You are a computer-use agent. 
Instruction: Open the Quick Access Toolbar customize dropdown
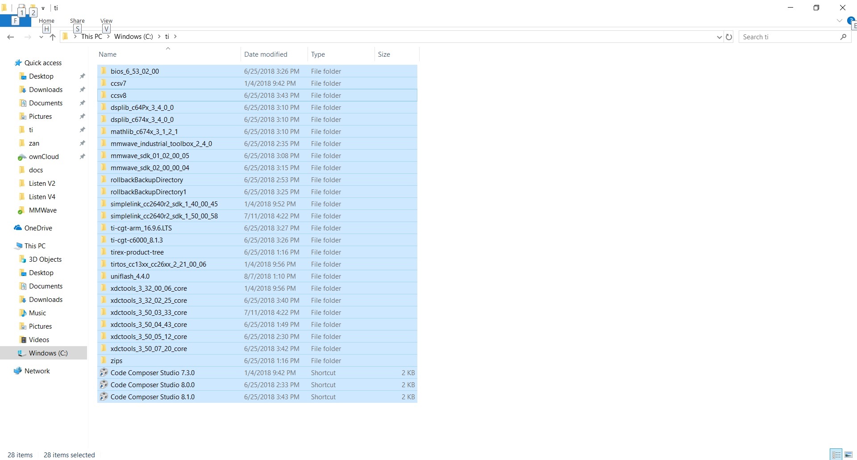tap(43, 8)
